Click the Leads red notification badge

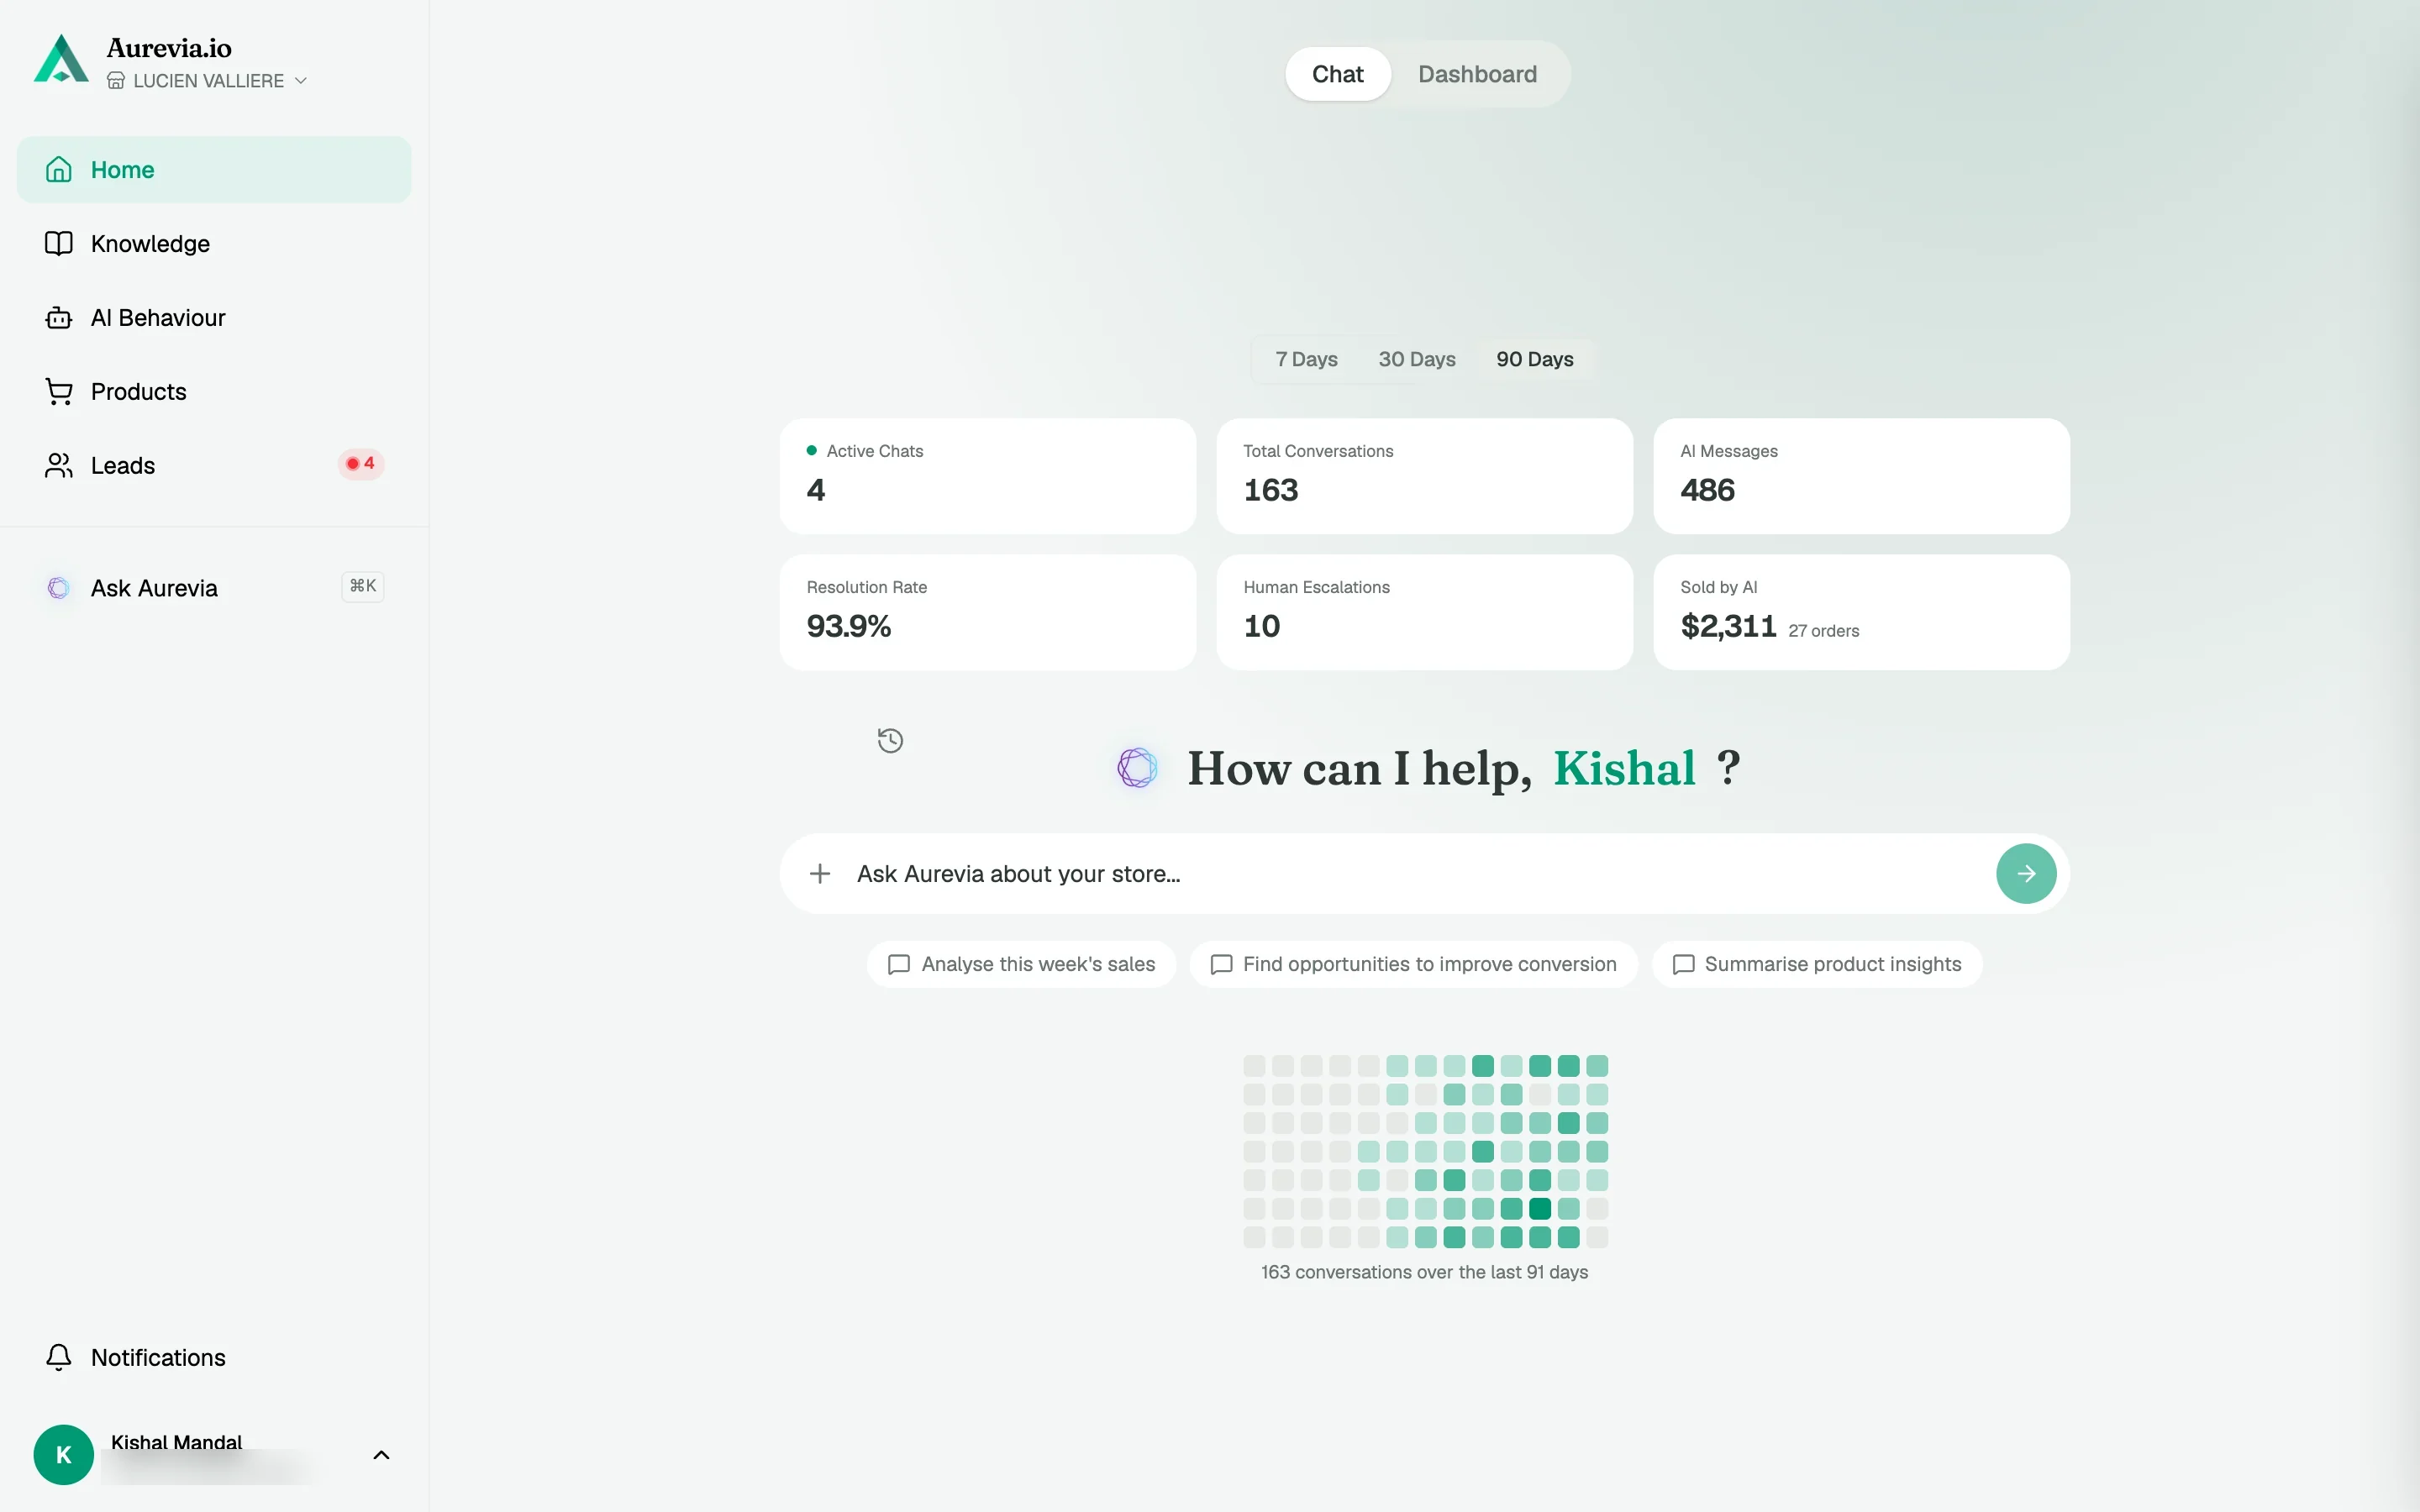click(361, 464)
